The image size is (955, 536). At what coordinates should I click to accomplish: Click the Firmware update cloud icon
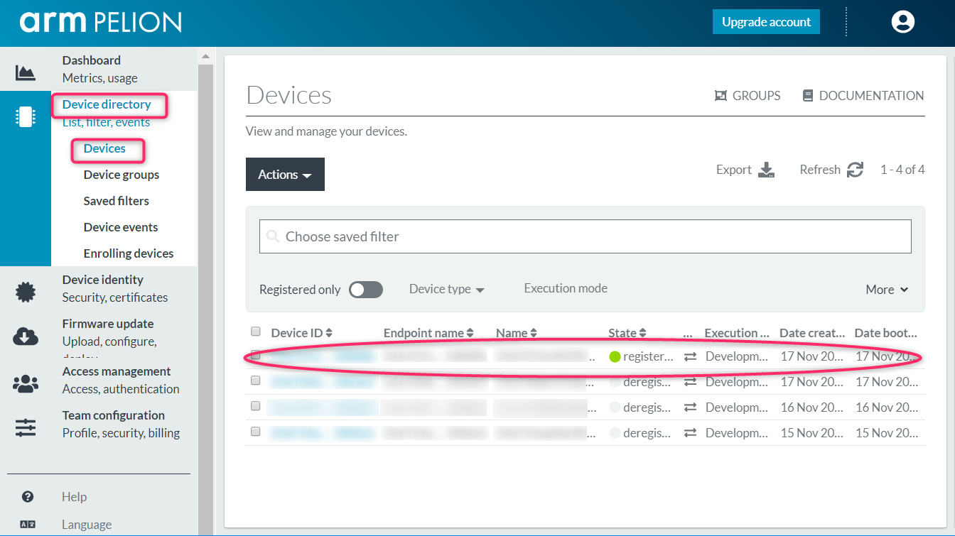click(26, 337)
